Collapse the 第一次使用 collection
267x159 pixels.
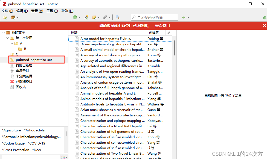(7, 38)
